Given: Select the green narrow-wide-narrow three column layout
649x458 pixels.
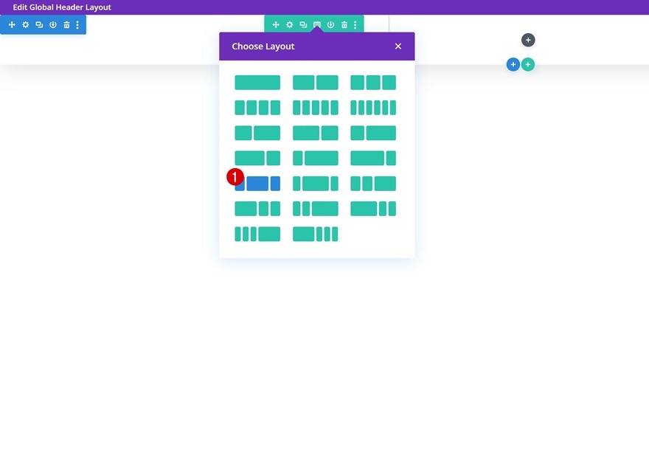Looking at the screenshot, I should 316,184.
